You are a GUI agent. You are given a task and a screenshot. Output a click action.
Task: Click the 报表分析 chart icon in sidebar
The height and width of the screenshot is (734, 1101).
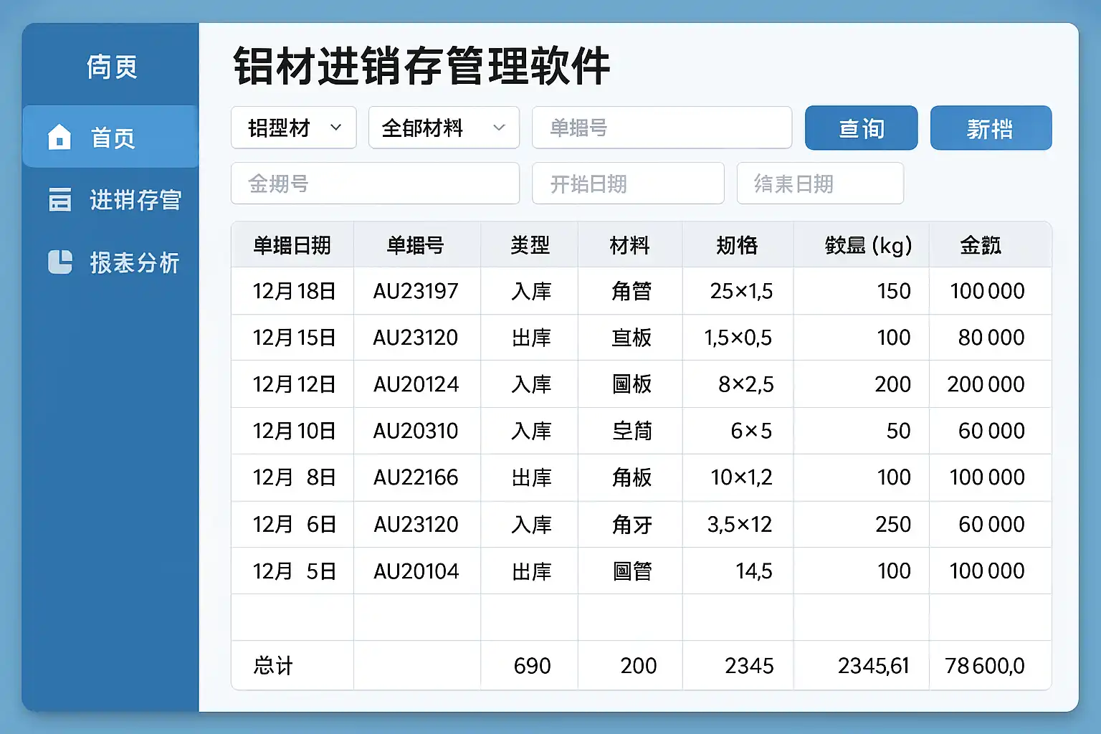tap(59, 262)
